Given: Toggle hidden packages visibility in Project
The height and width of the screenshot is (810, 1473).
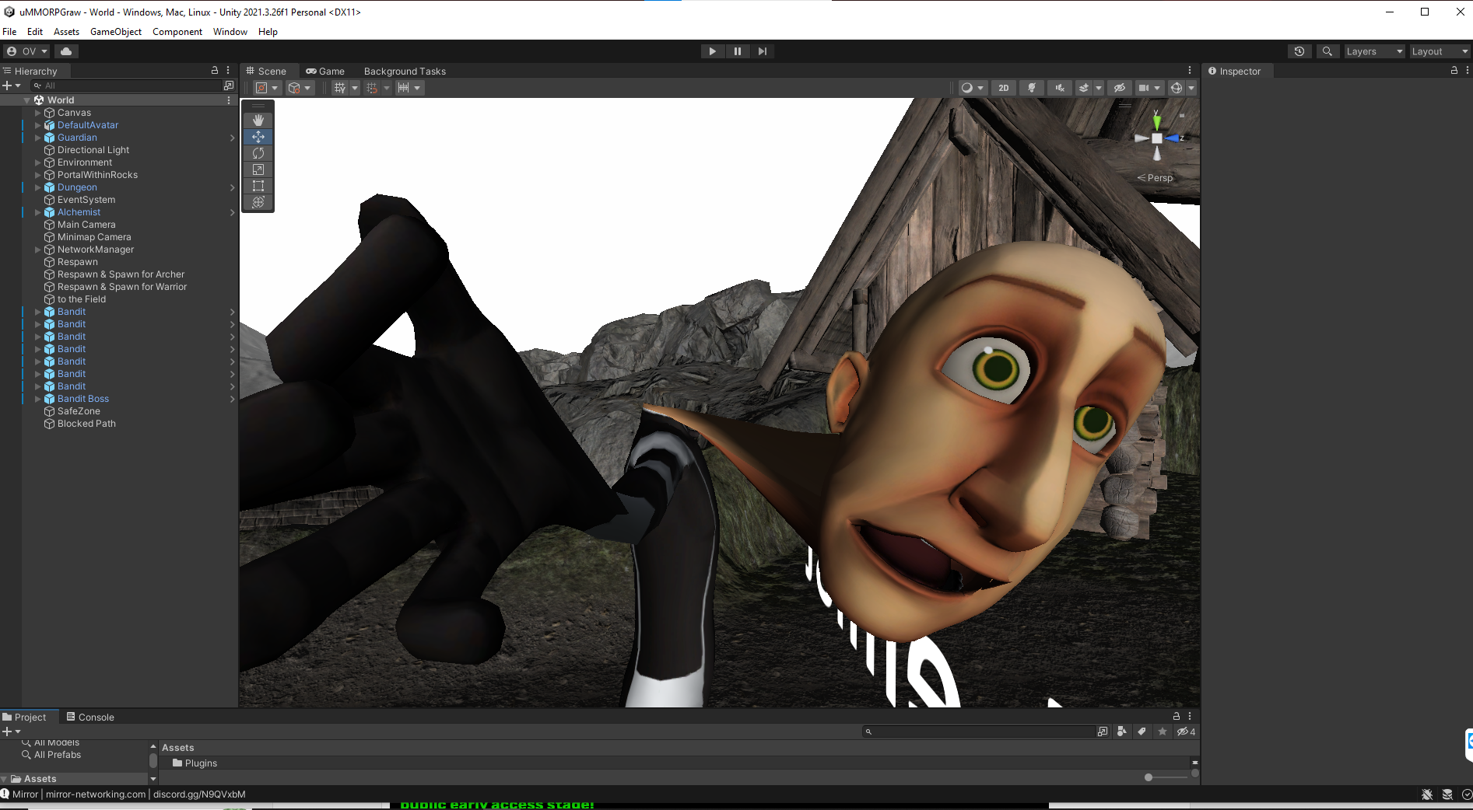Looking at the screenshot, I should (1185, 731).
